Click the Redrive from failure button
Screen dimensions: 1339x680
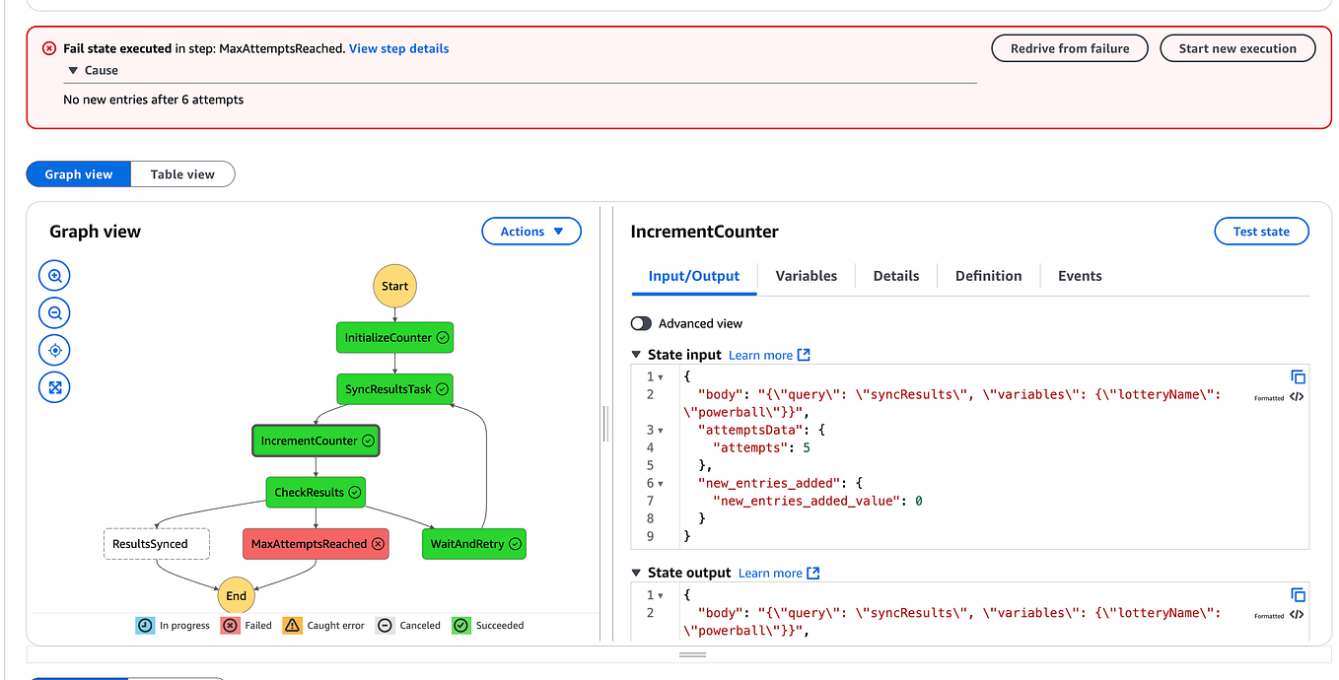pyautogui.click(x=1070, y=47)
